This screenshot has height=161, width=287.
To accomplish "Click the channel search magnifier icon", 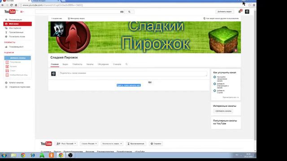I will coord(126,64).
